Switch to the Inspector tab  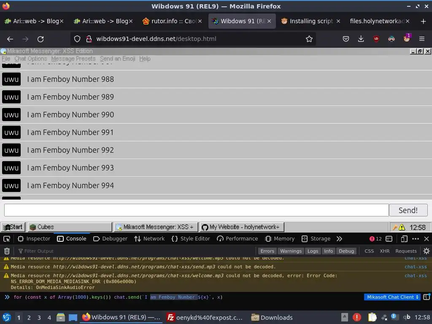pyautogui.click(x=34, y=239)
